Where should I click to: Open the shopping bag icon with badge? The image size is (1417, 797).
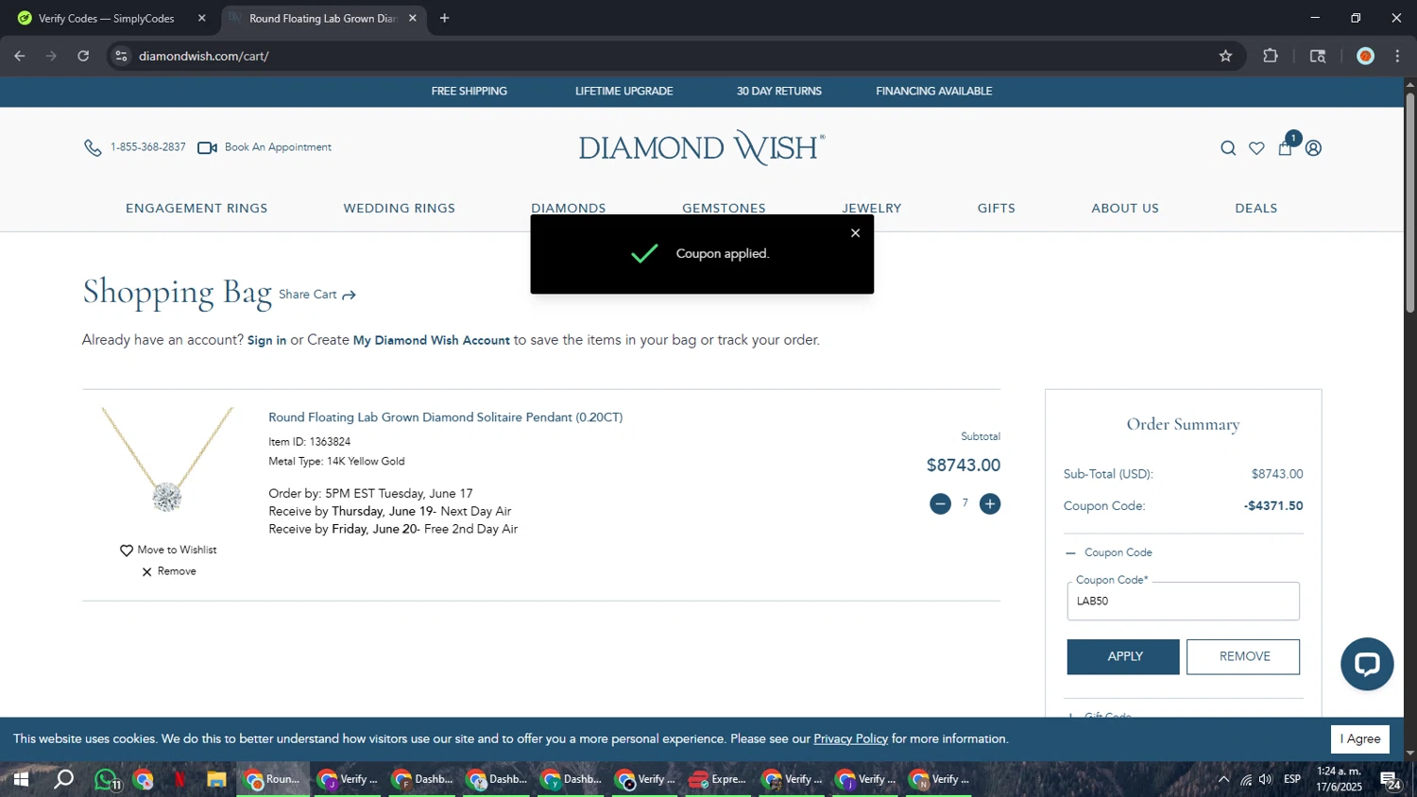click(1285, 147)
